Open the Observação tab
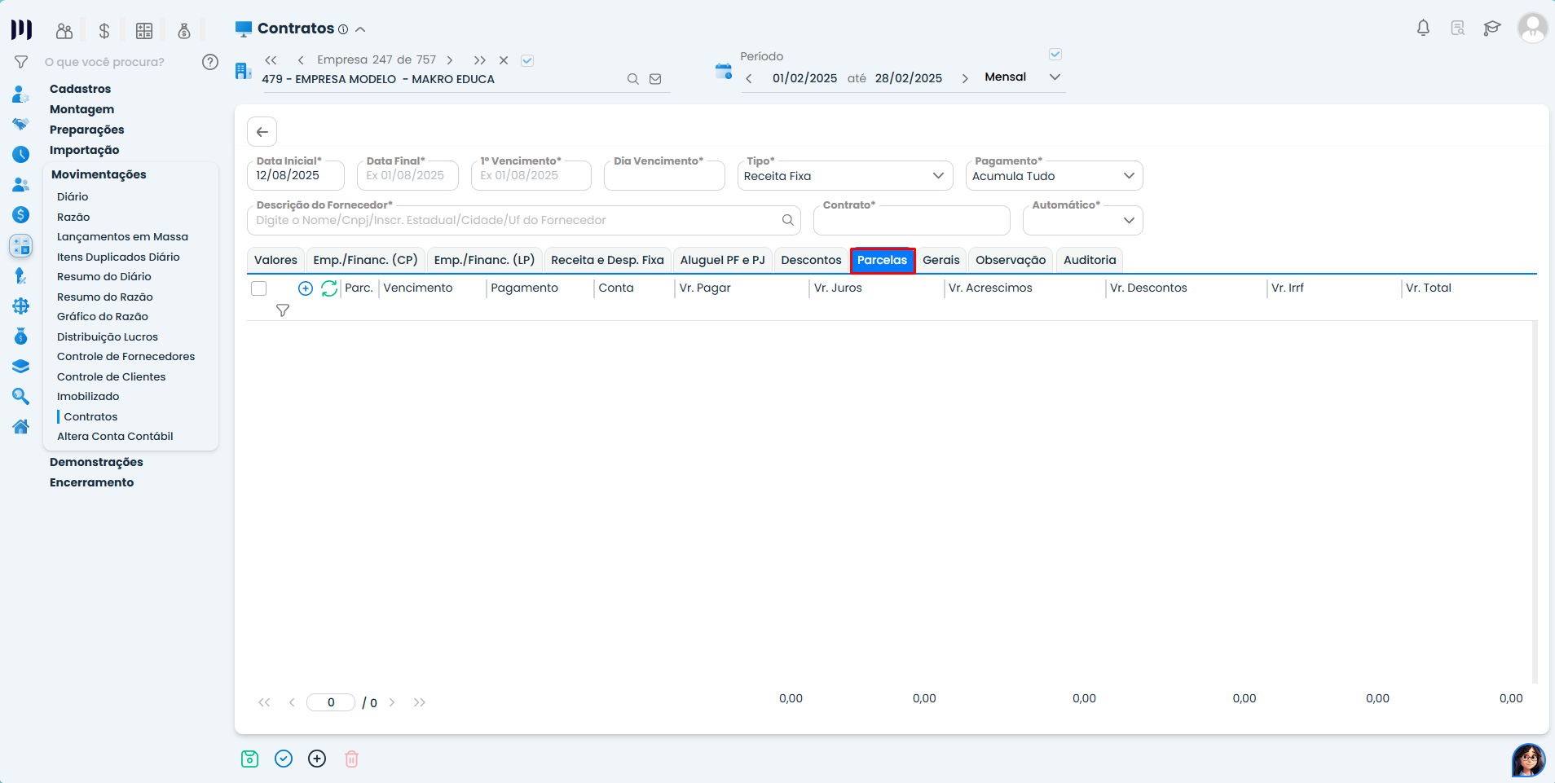 (x=1010, y=260)
